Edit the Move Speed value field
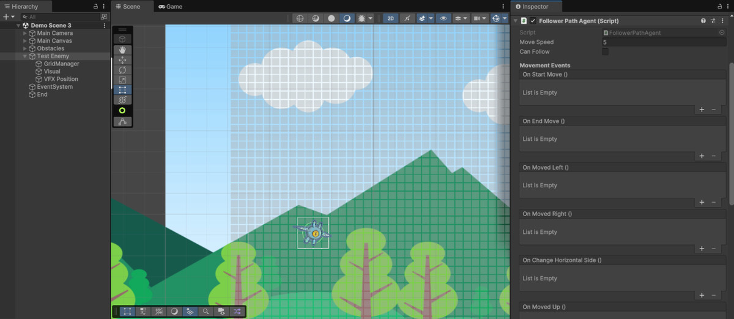 coord(664,42)
